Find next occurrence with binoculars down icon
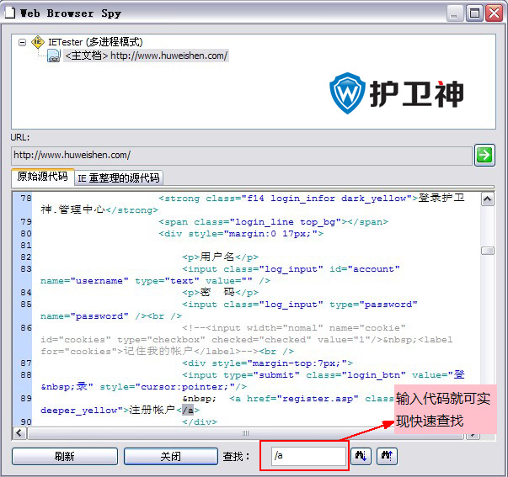 coord(361,456)
